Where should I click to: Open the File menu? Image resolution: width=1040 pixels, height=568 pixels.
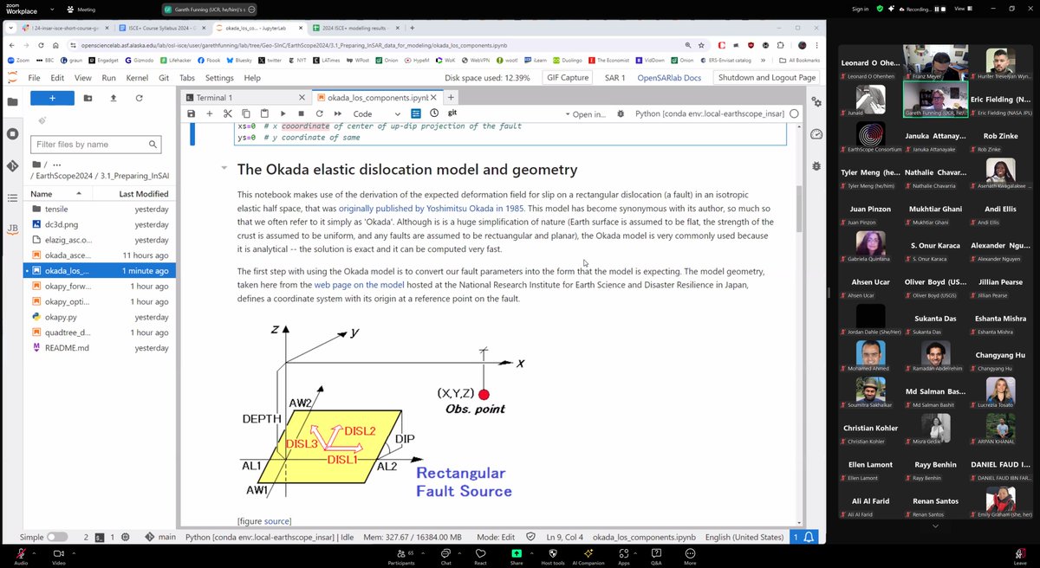tap(33, 77)
